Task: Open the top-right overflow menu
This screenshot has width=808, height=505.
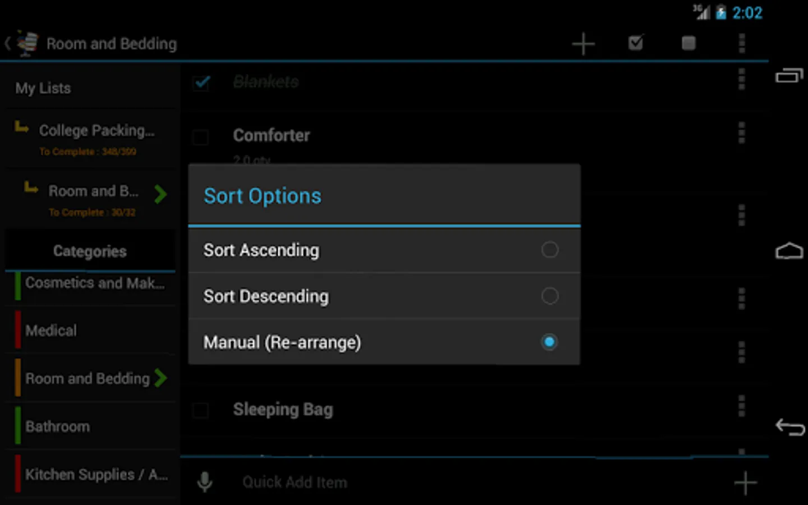Action: (742, 43)
